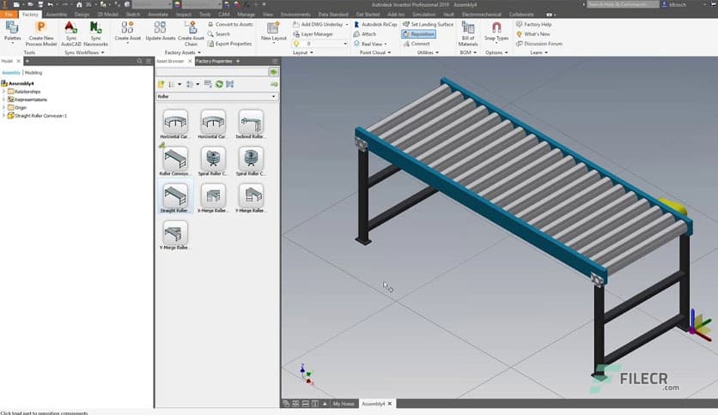Expand Straight Roller Conveyor:1 node
718x415 pixels.
click(x=3, y=116)
